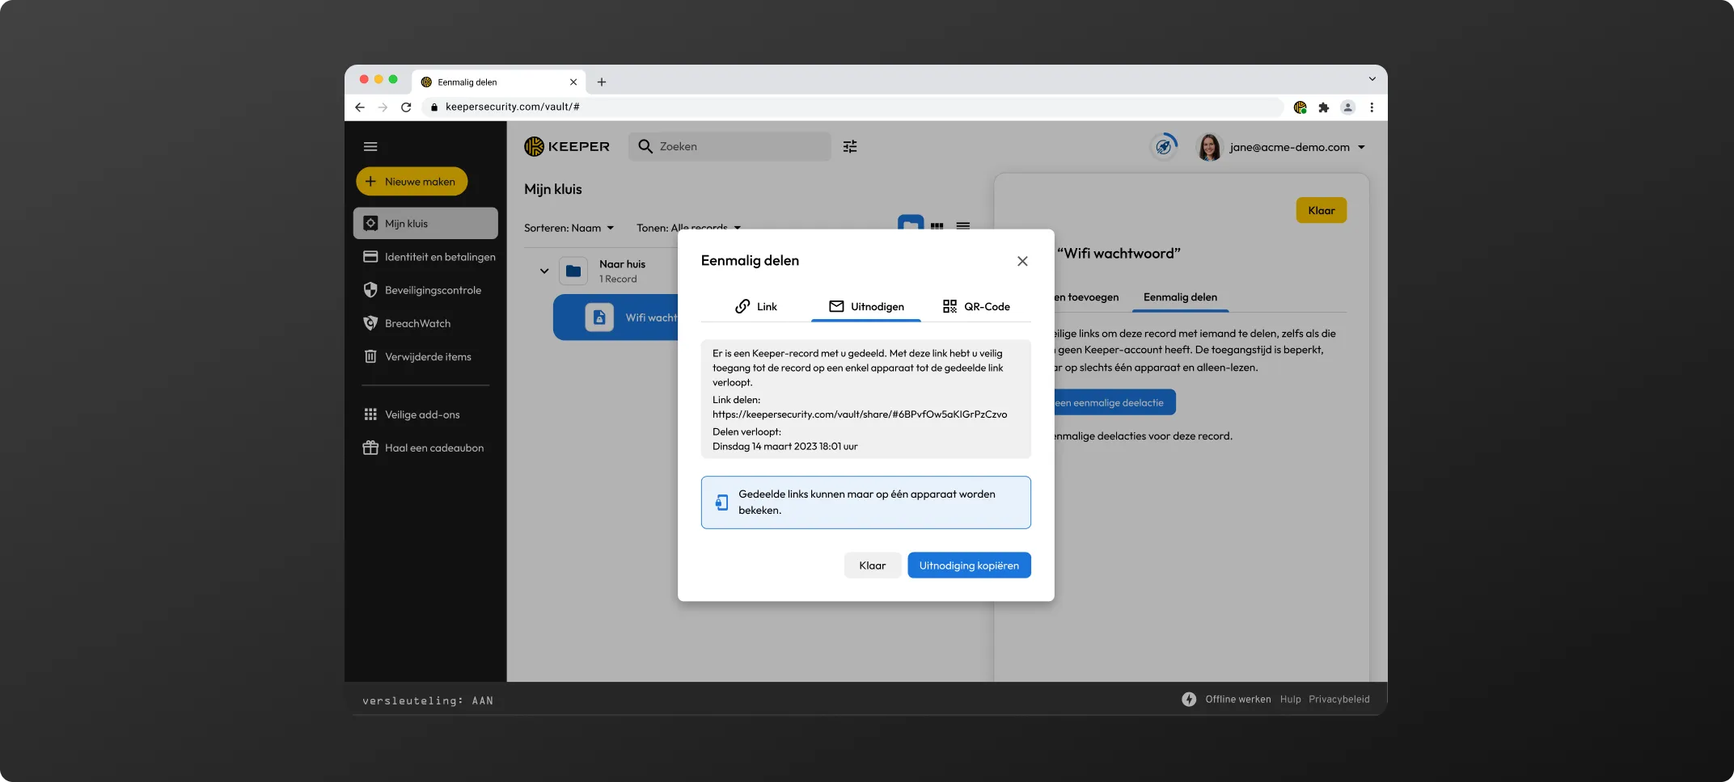
Task: Click the user avatar photo
Action: coord(1209,147)
